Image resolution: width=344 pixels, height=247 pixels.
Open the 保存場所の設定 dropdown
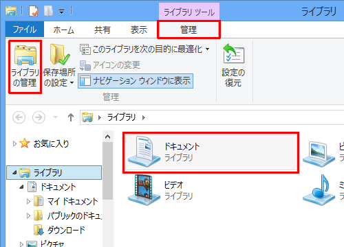coord(59,67)
